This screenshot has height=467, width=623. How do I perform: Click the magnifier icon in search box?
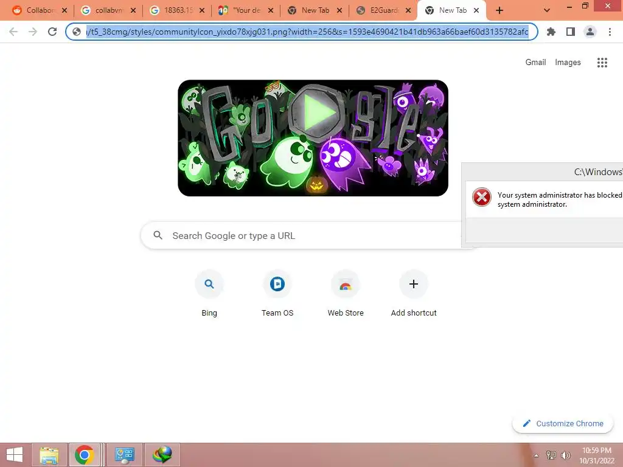[x=158, y=235]
